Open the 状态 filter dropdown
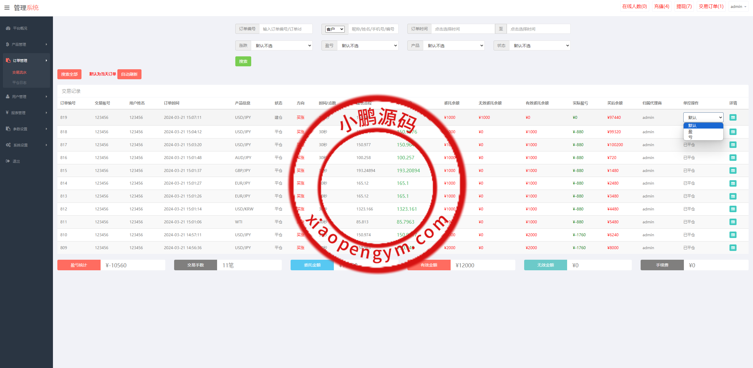The image size is (753, 368). point(539,45)
